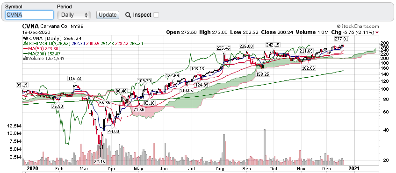
Task: Click the Volume 1,571,649 legend text
Action: (x=46, y=59)
